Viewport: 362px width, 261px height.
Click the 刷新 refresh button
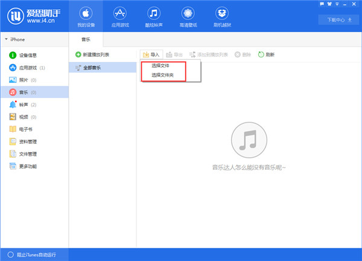[x=266, y=54]
